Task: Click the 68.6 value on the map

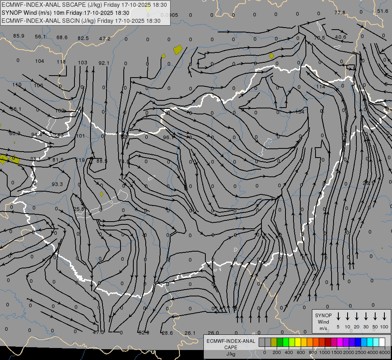Action: point(62,38)
